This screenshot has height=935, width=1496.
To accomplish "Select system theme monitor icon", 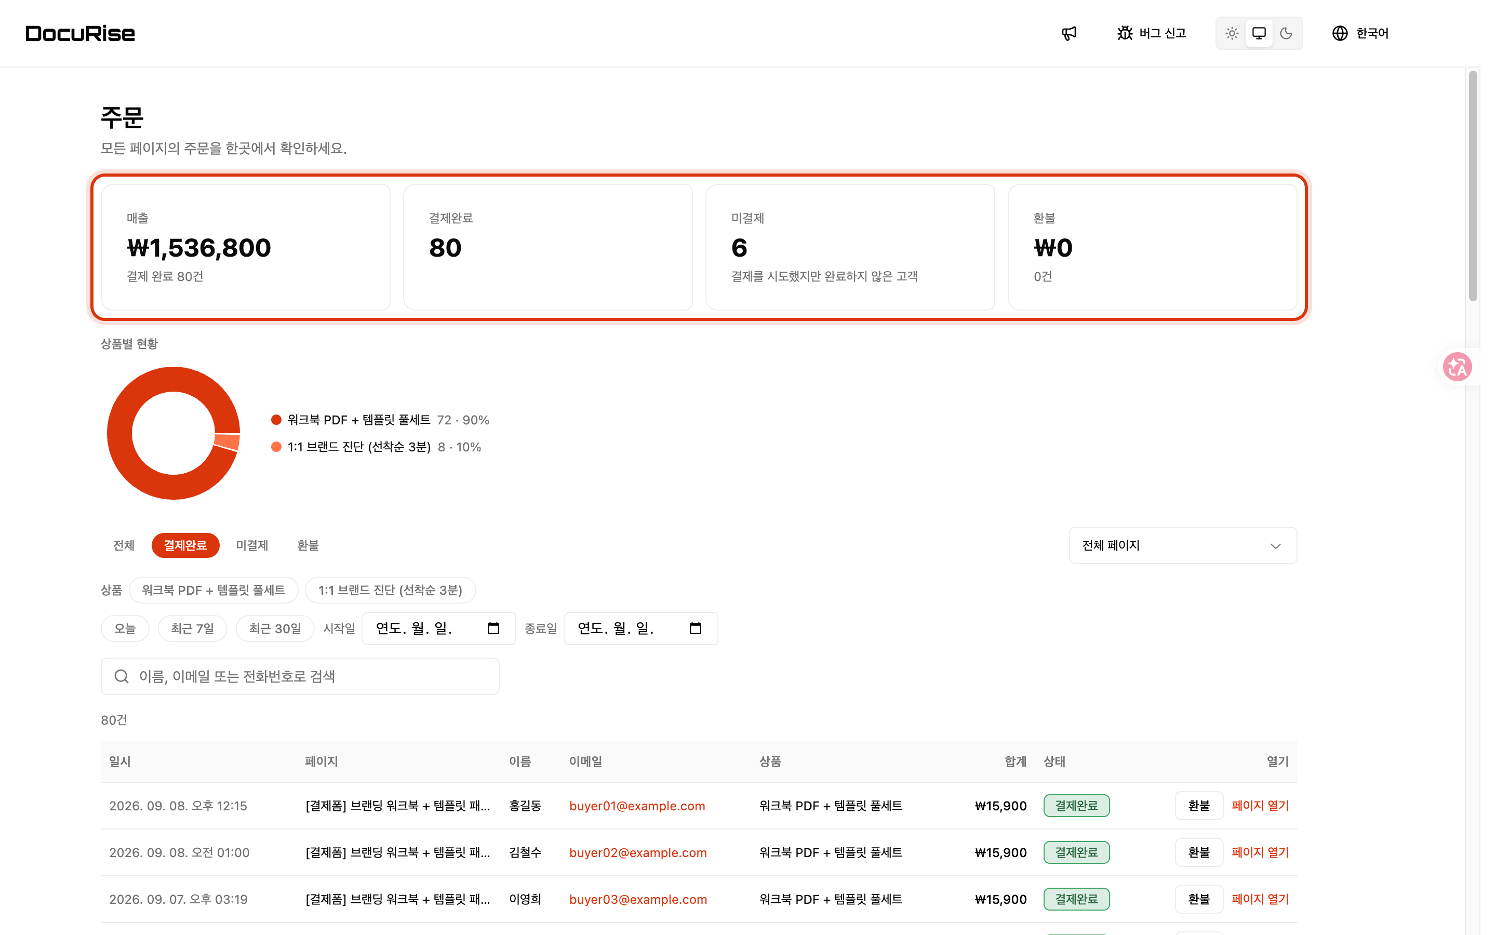I will pyautogui.click(x=1259, y=33).
